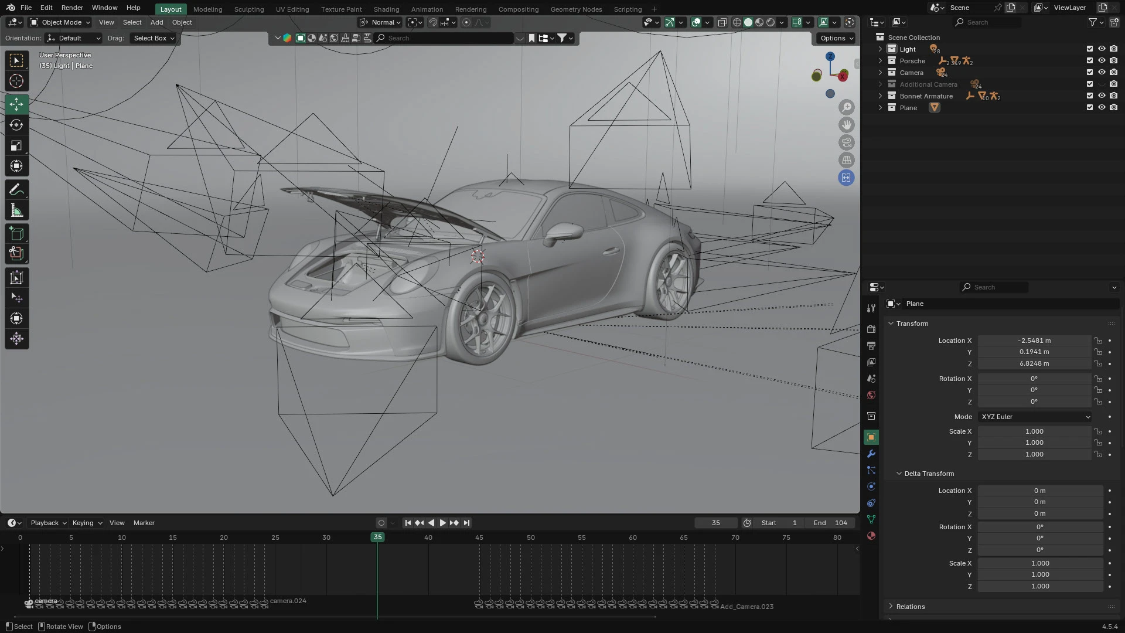The width and height of the screenshot is (1125, 633).
Task: Select the Move tool in the viewport toolbar
Action: coord(16,104)
